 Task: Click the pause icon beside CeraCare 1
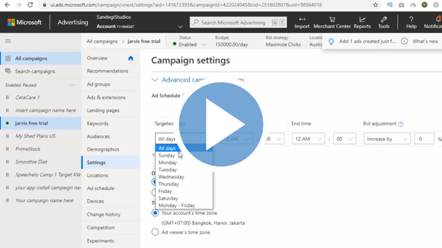(7, 98)
